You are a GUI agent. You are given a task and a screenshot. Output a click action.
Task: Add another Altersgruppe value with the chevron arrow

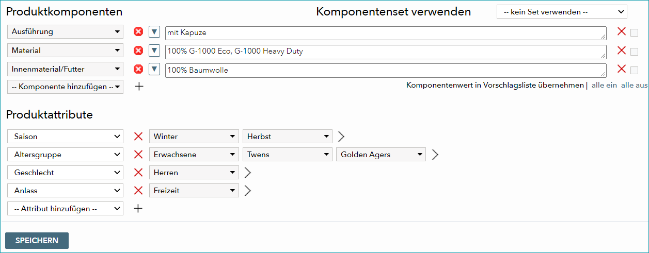coord(435,155)
